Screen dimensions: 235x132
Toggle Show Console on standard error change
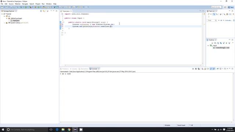[214, 69]
